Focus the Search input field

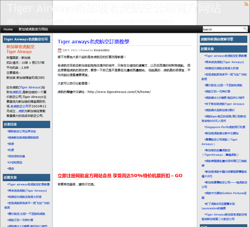[x=223, y=29]
